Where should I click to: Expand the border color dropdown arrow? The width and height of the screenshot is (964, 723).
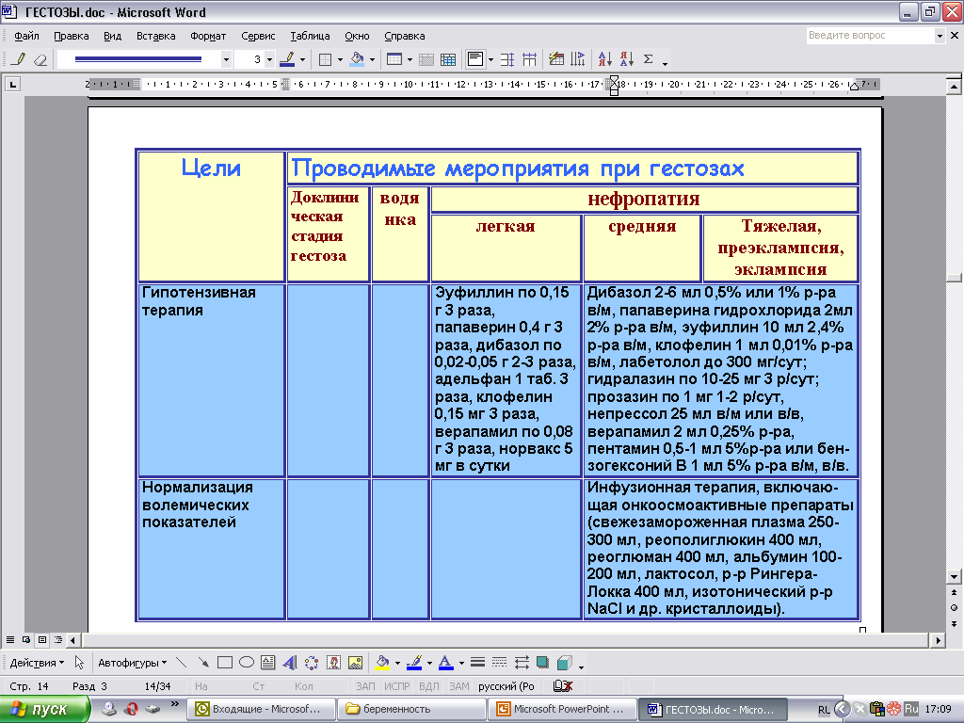coord(302,59)
